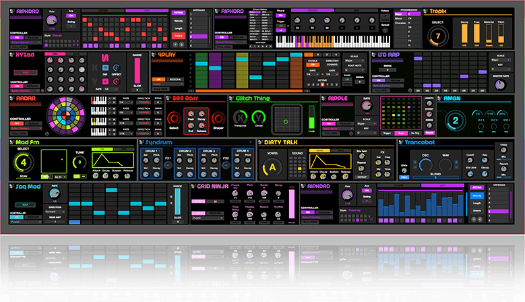Click the Mad Fm SELECT dial showing 4
The width and height of the screenshot is (525, 302).
[24, 162]
